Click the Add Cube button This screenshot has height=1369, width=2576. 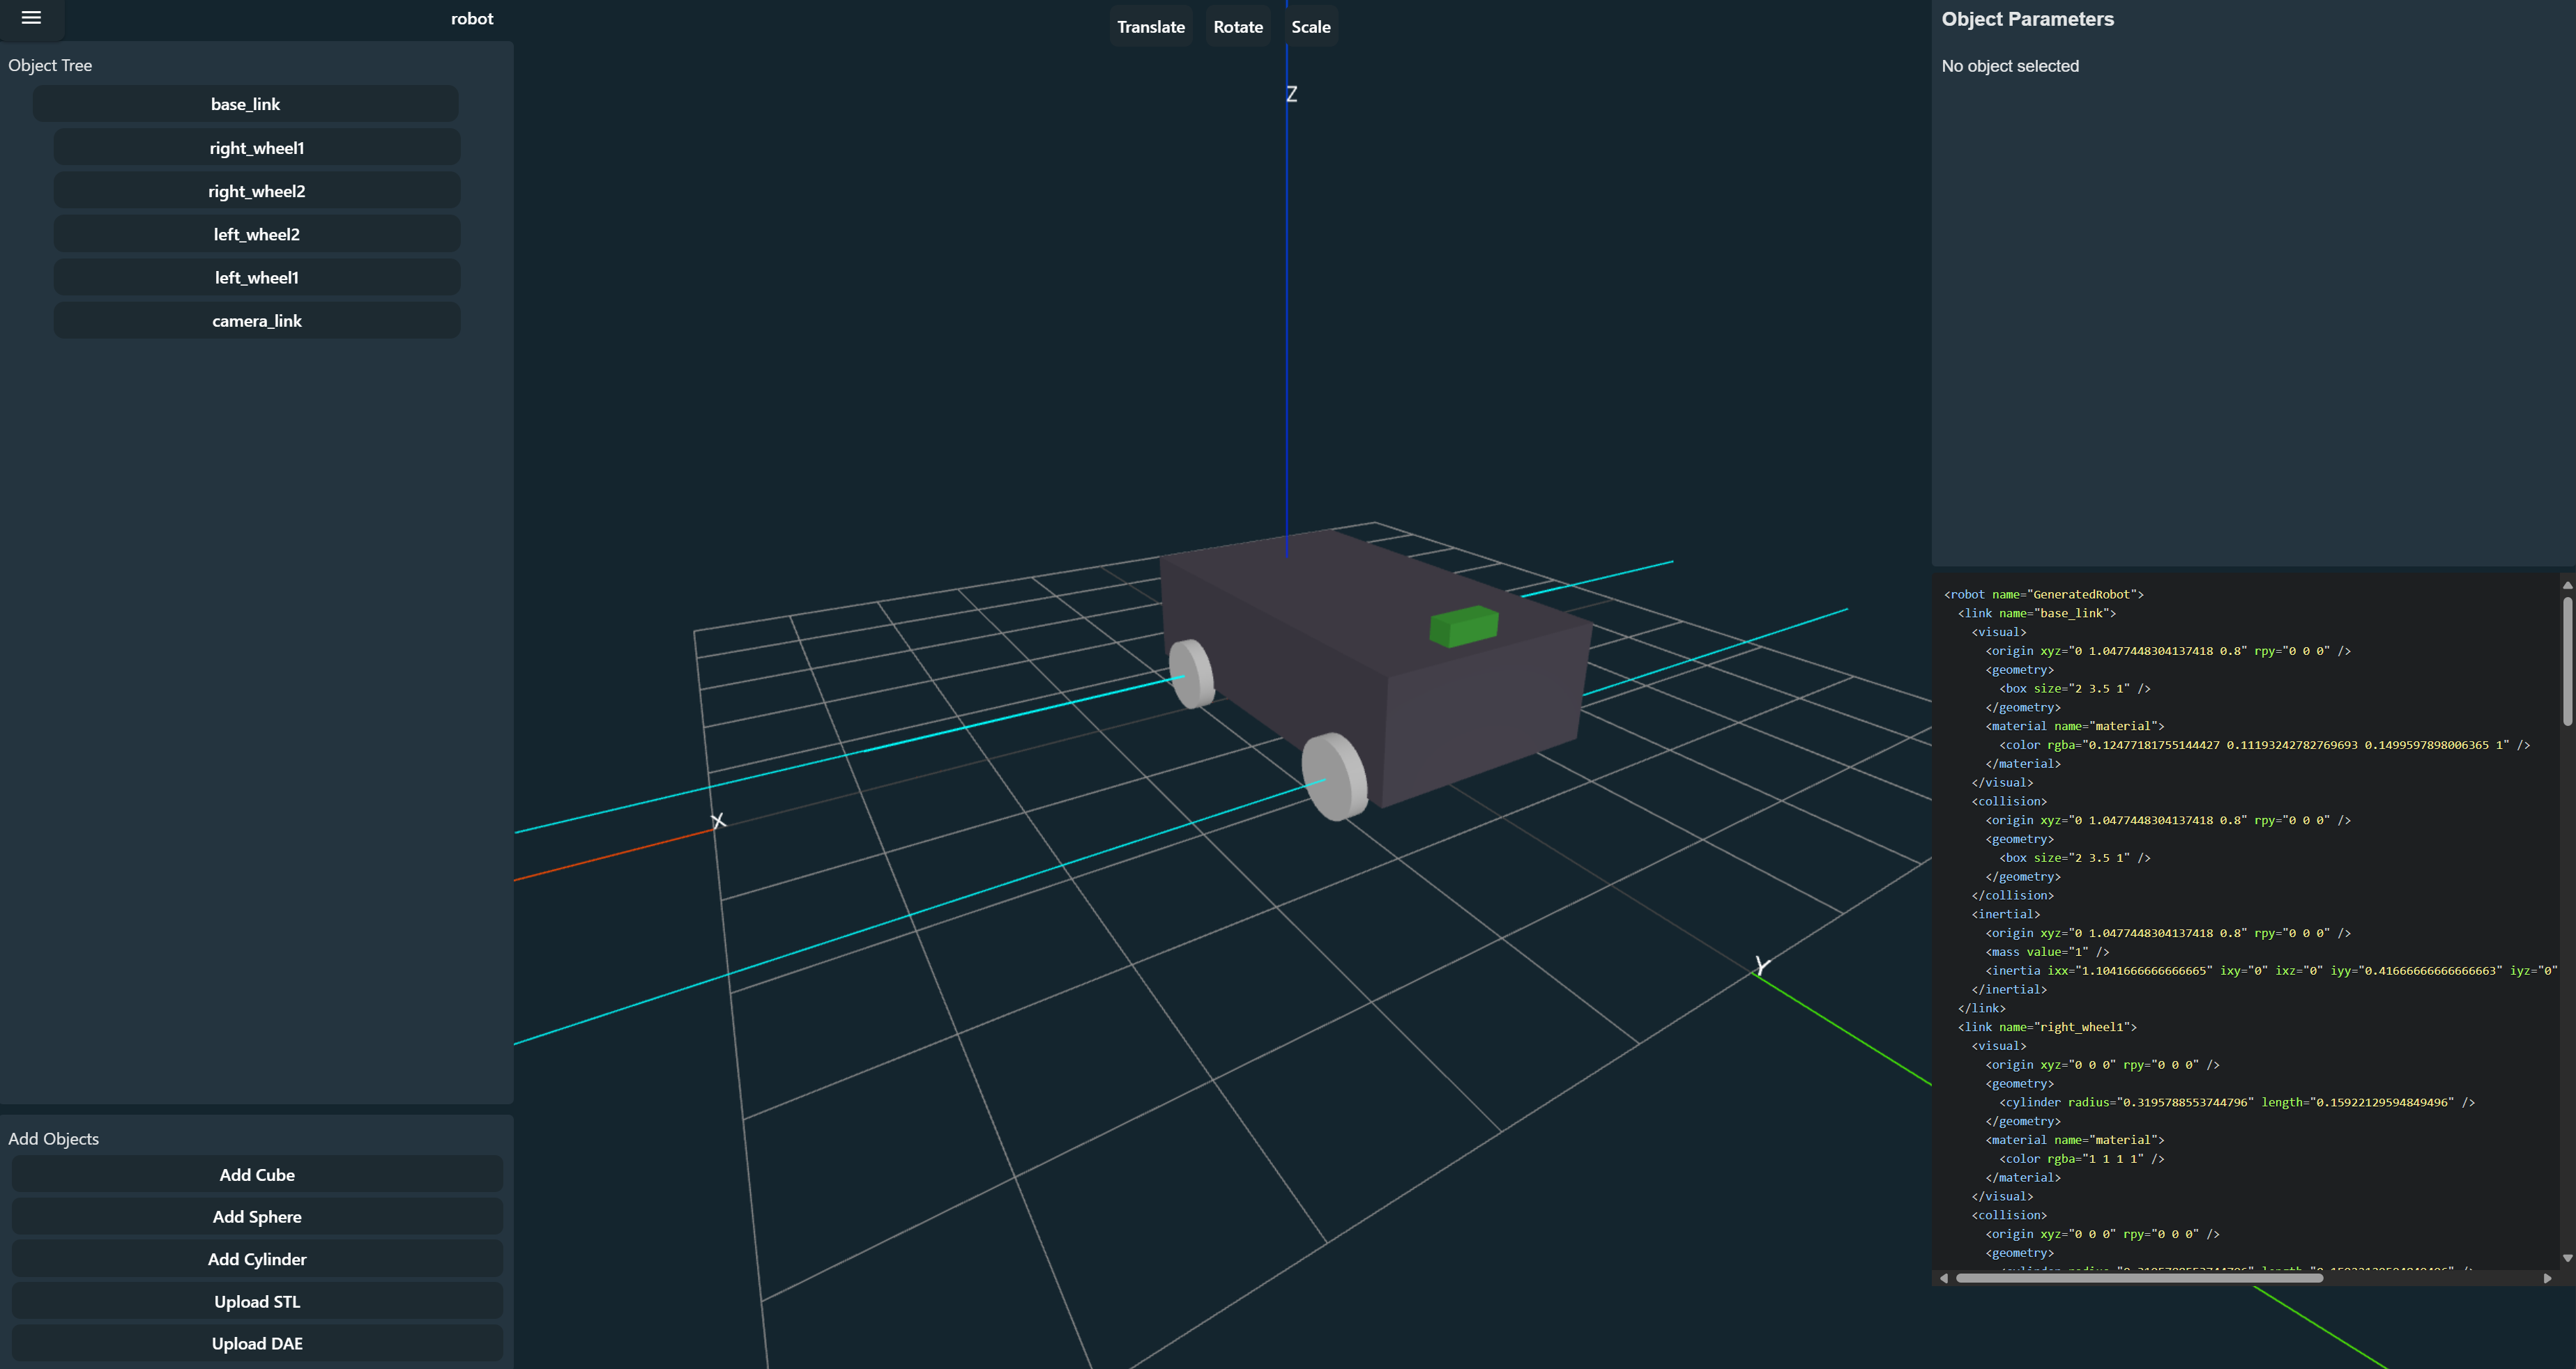point(257,1174)
